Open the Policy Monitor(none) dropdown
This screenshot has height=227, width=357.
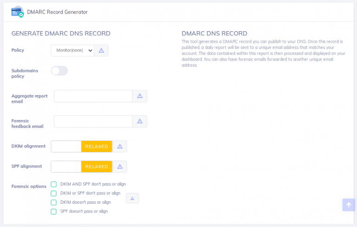72,50
